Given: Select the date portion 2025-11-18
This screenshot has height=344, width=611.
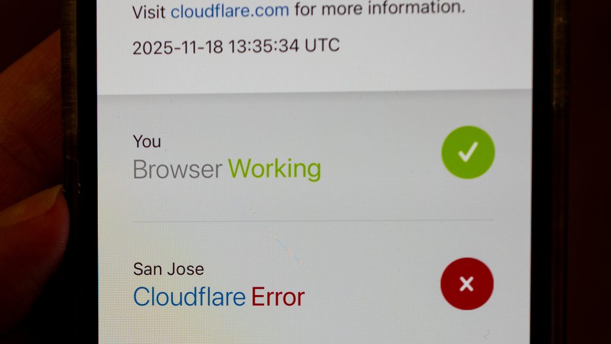Looking at the screenshot, I should point(178,47).
